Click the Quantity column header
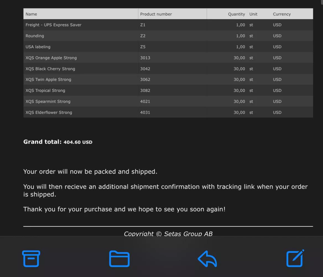The image size is (323, 277). pyautogui.click(x=236, y=14)
